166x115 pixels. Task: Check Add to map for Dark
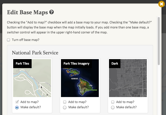tap(113, 102)
